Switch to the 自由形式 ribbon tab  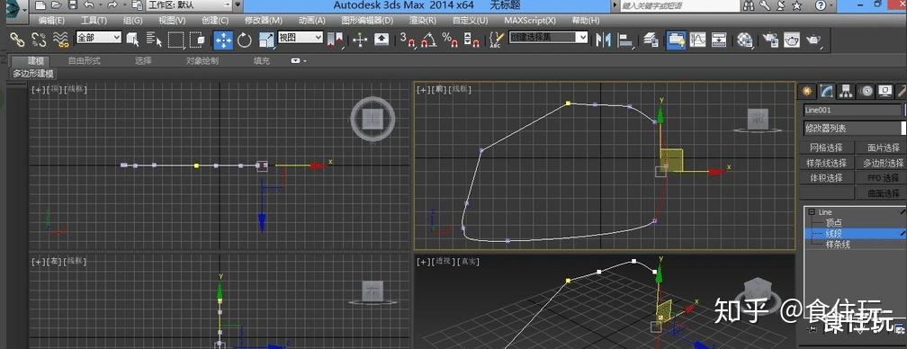click(85, 60)
